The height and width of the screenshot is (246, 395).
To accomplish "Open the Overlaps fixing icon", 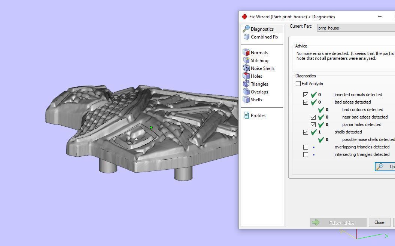I will (246, 92).
